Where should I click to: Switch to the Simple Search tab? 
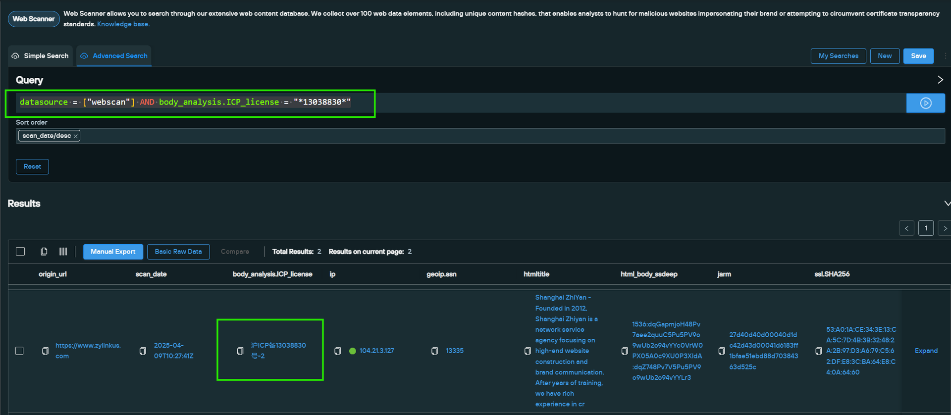[x=40, y=56]
